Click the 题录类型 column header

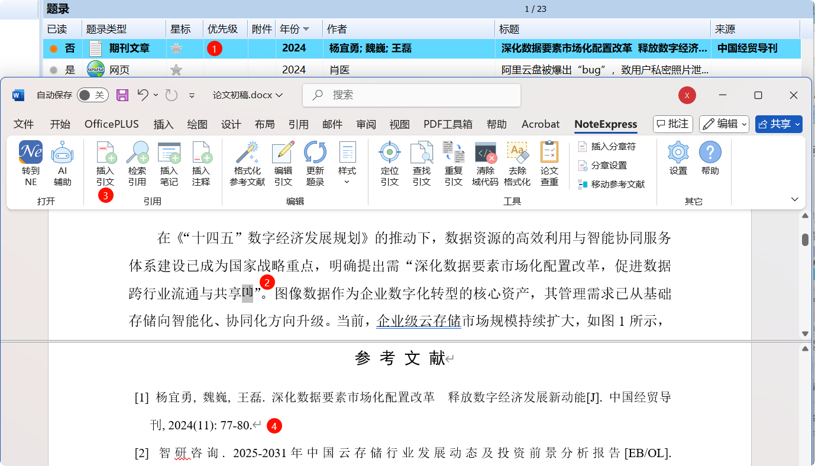pyautogui.click(x=124, y=29)
